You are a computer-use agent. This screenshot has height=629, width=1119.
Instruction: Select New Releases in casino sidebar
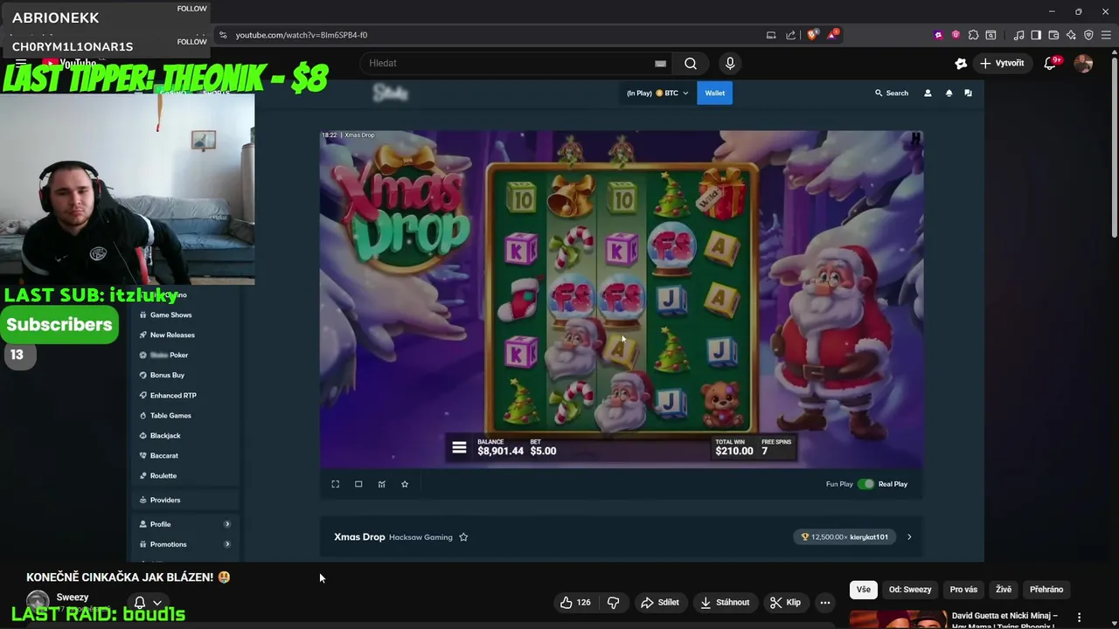[172, 335]
